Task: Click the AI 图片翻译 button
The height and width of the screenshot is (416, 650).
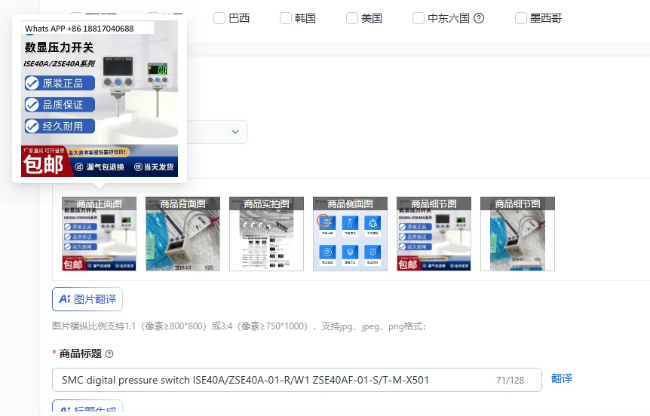Action: [87, 299]
